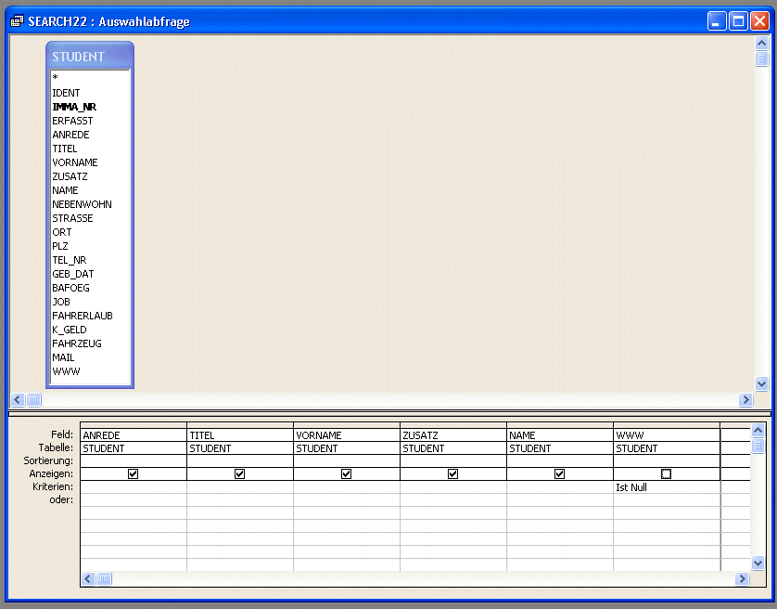Click horizontal scroll thumb of upper table pane
Viewport: 777px width, 609px height.
tap(33, 399)
